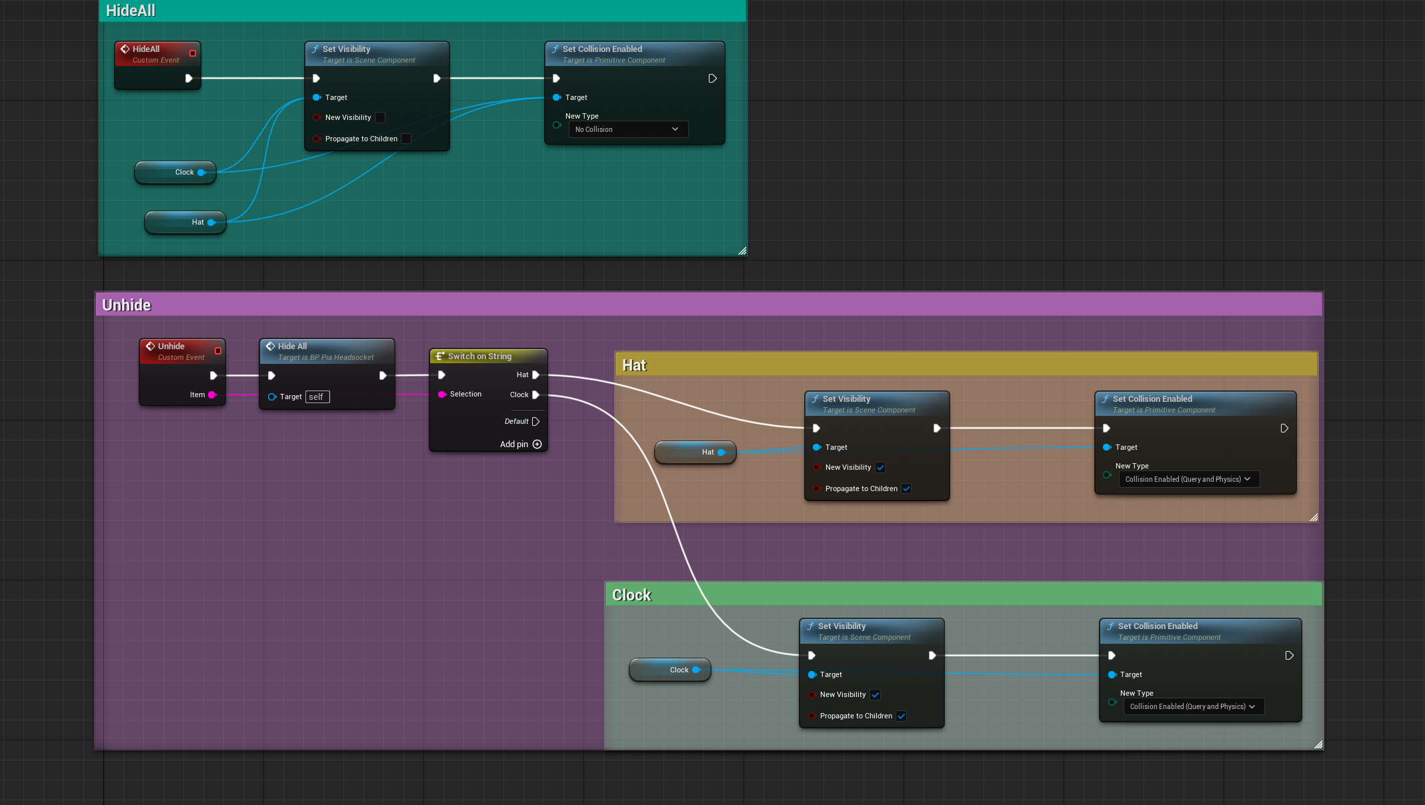Open Hat Collision Enabled (Query and Physics) dropdown
Screen dimensions: 1425x805
1189,479
